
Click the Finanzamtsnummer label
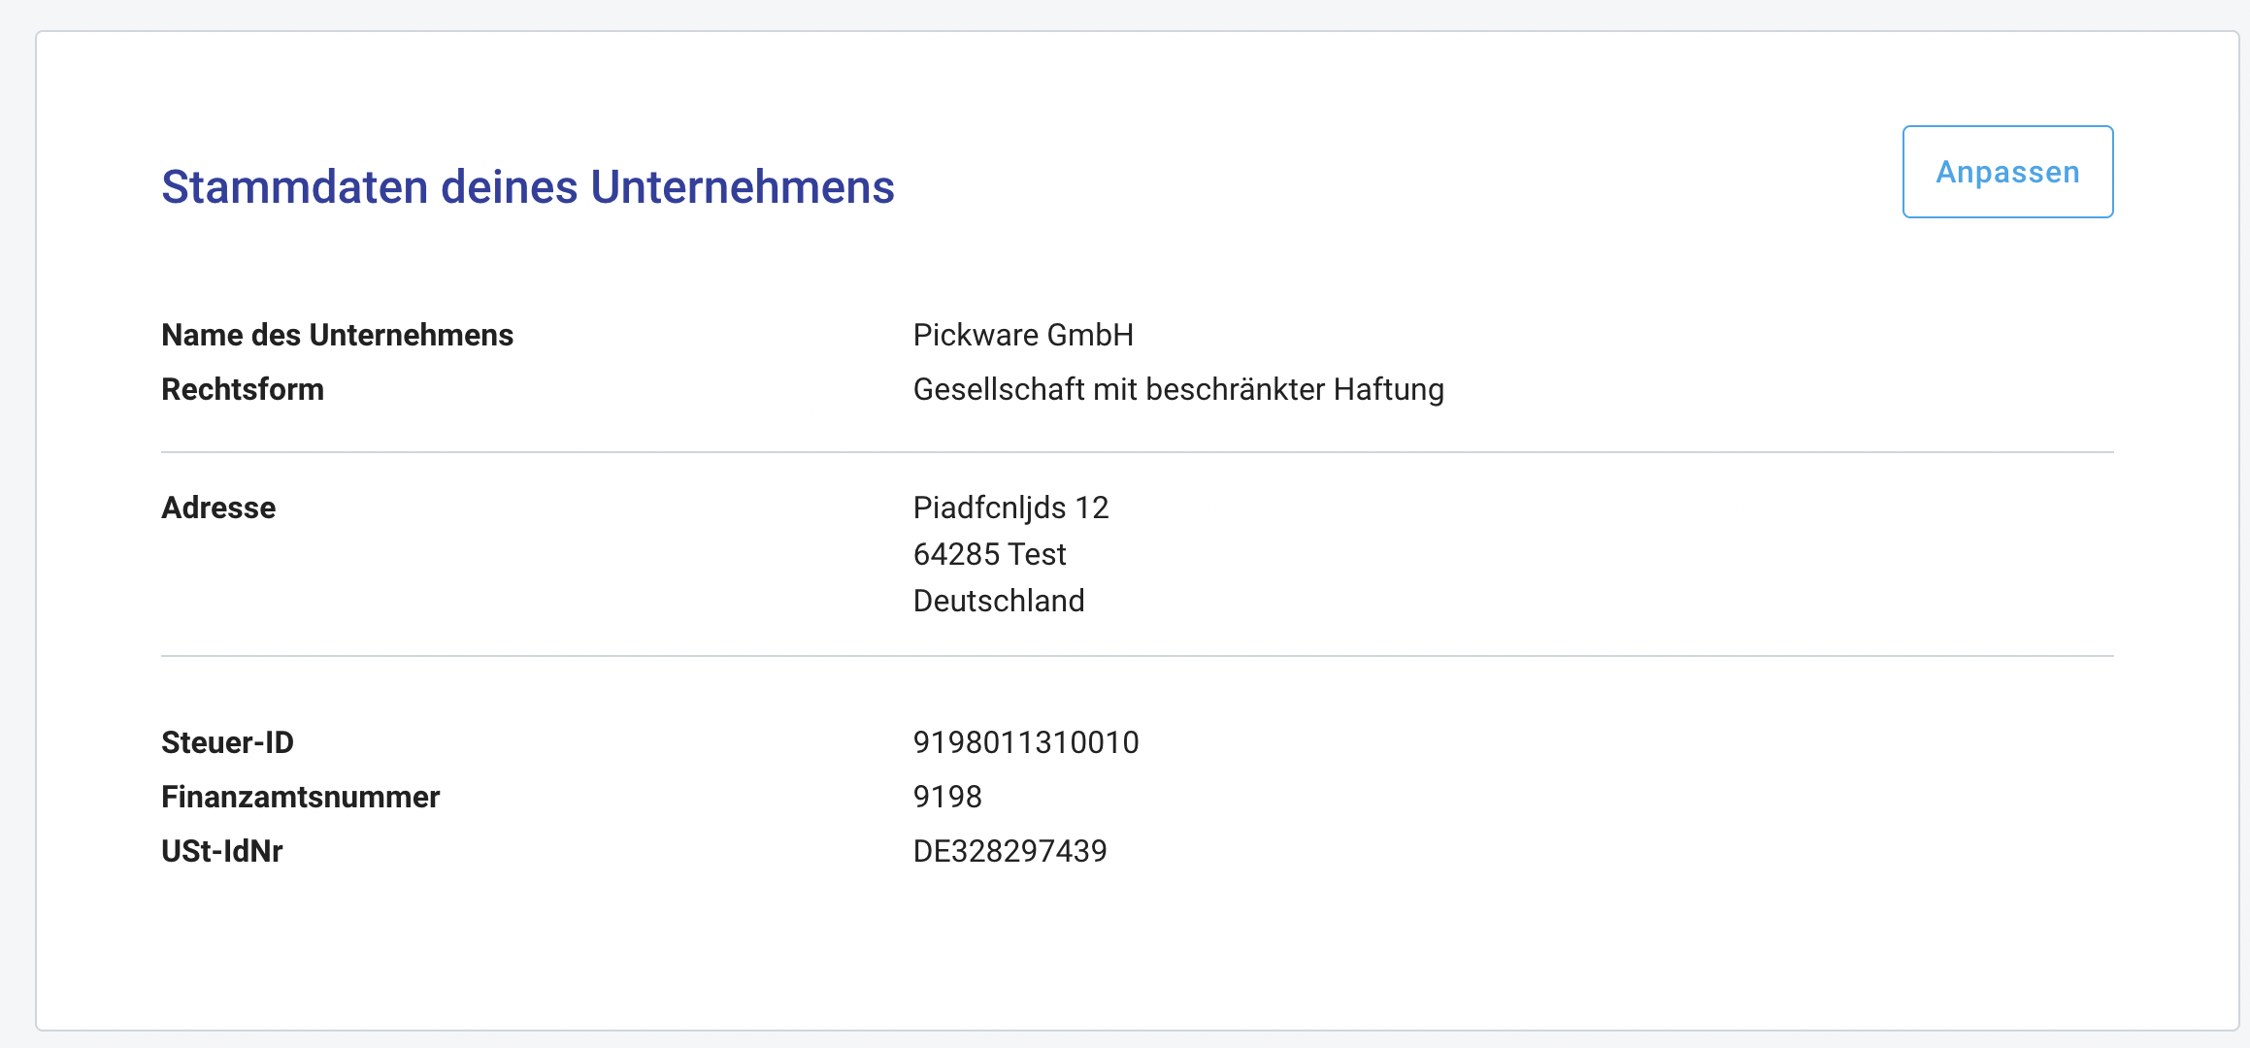click(300, 797)
